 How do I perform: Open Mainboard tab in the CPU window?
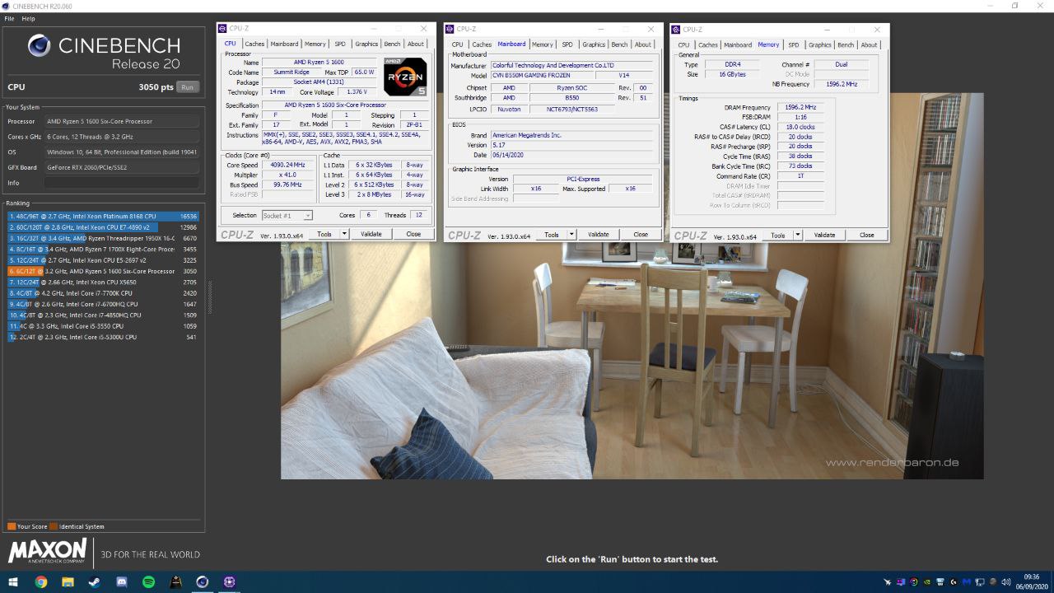tap(285, 44)
